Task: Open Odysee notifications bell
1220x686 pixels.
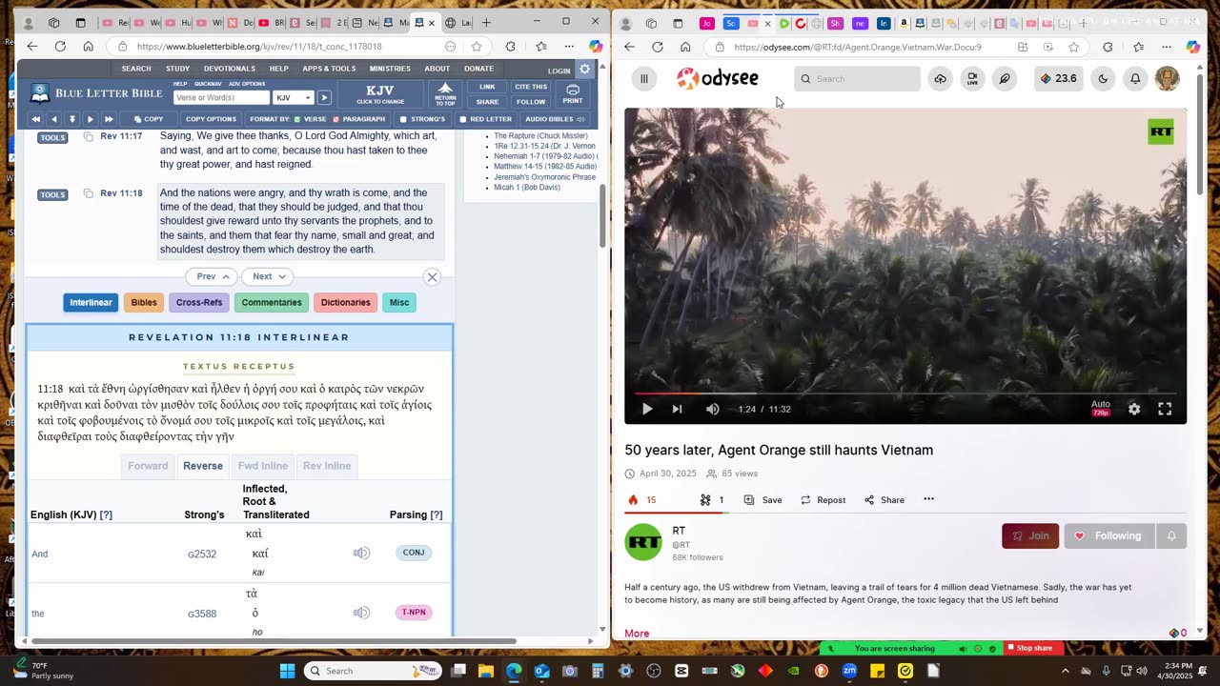Action: (x=1135, y=79)
